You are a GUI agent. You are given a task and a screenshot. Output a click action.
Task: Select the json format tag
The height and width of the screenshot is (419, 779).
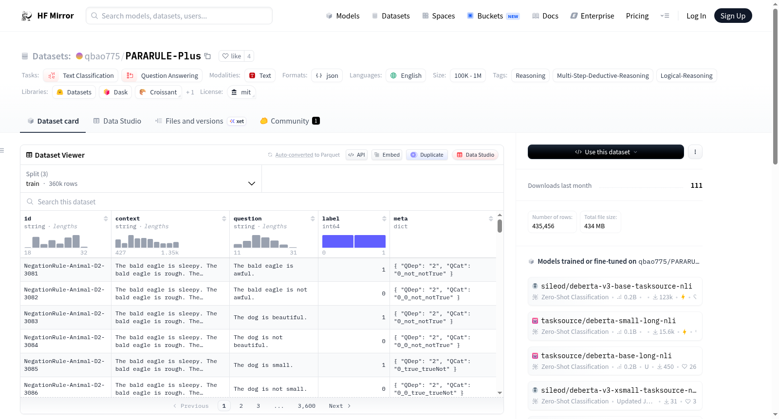tap(327, 75)
